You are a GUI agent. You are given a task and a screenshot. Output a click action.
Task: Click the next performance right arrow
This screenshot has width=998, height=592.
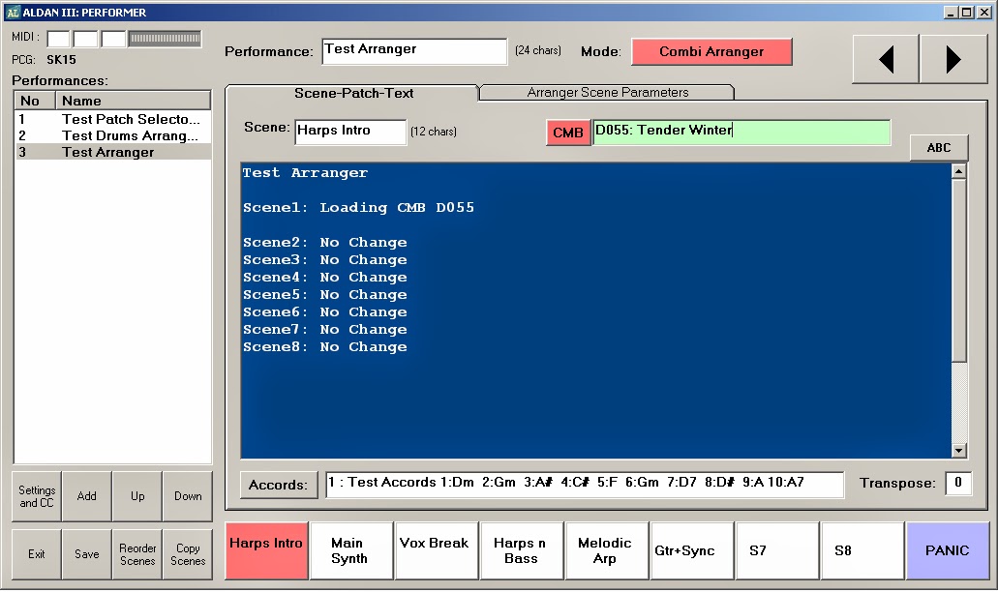953,59
